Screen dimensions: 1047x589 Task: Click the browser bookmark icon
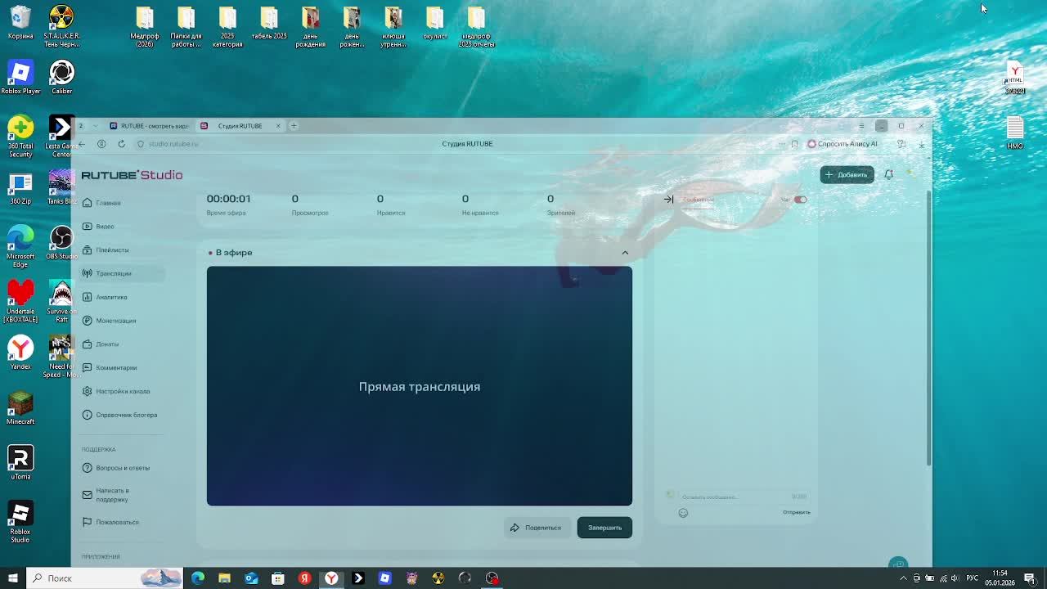point(794,144)
